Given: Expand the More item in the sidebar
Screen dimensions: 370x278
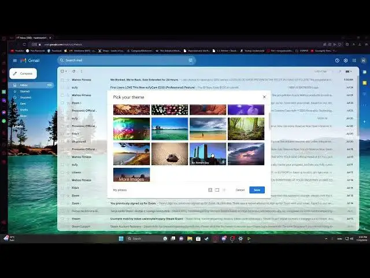Looking at the screenshot, I should (23, 116).
